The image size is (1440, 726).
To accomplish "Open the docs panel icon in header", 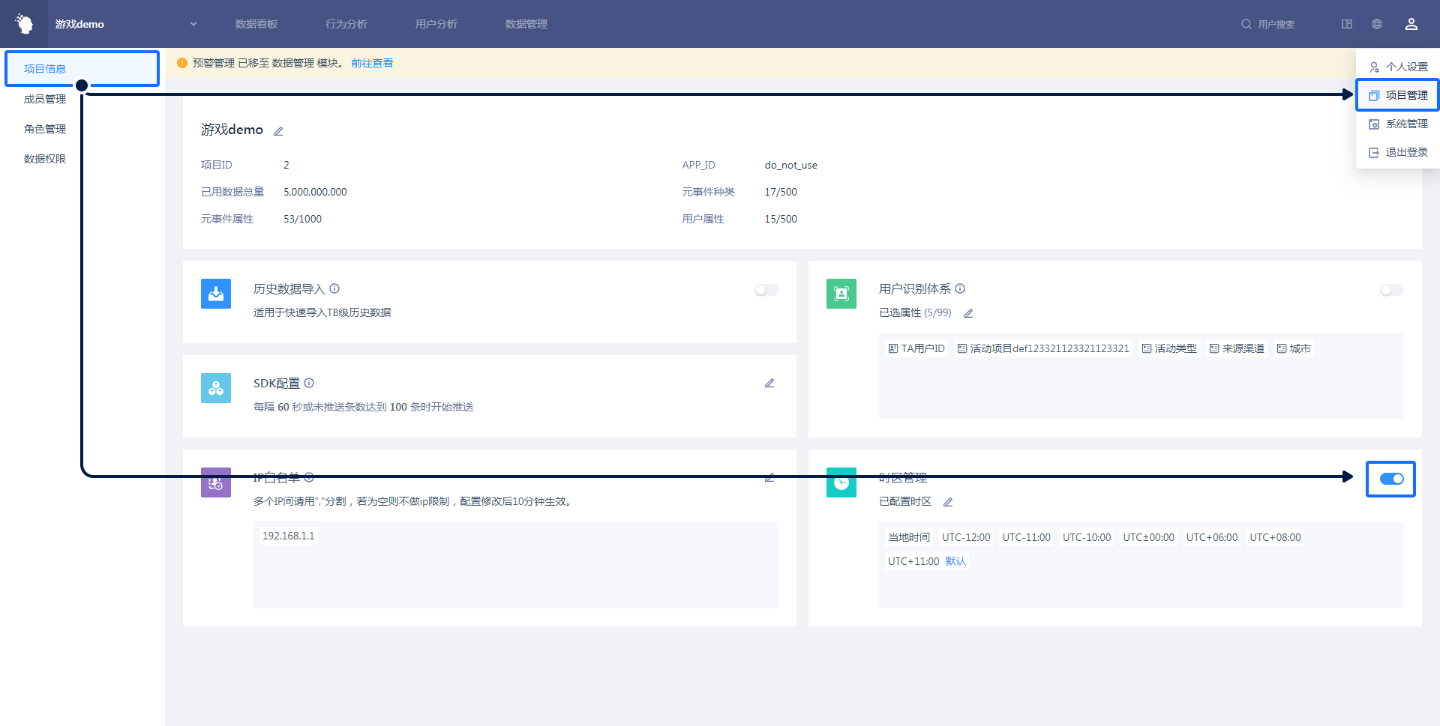I will point(1347,24).
